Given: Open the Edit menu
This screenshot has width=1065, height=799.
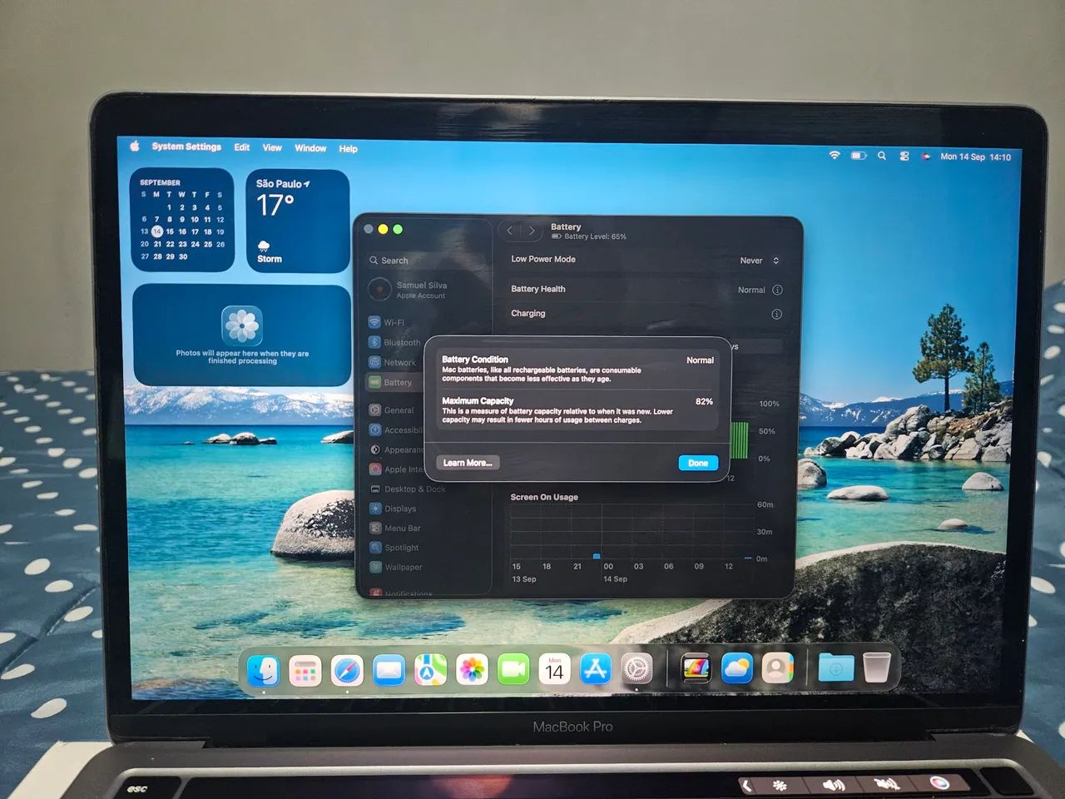Looking at the screenshot, I should (x=242, y=147).
